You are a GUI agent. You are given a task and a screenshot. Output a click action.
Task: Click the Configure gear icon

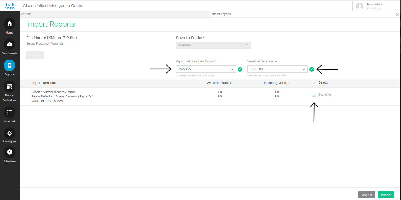[x=9, y=133]
